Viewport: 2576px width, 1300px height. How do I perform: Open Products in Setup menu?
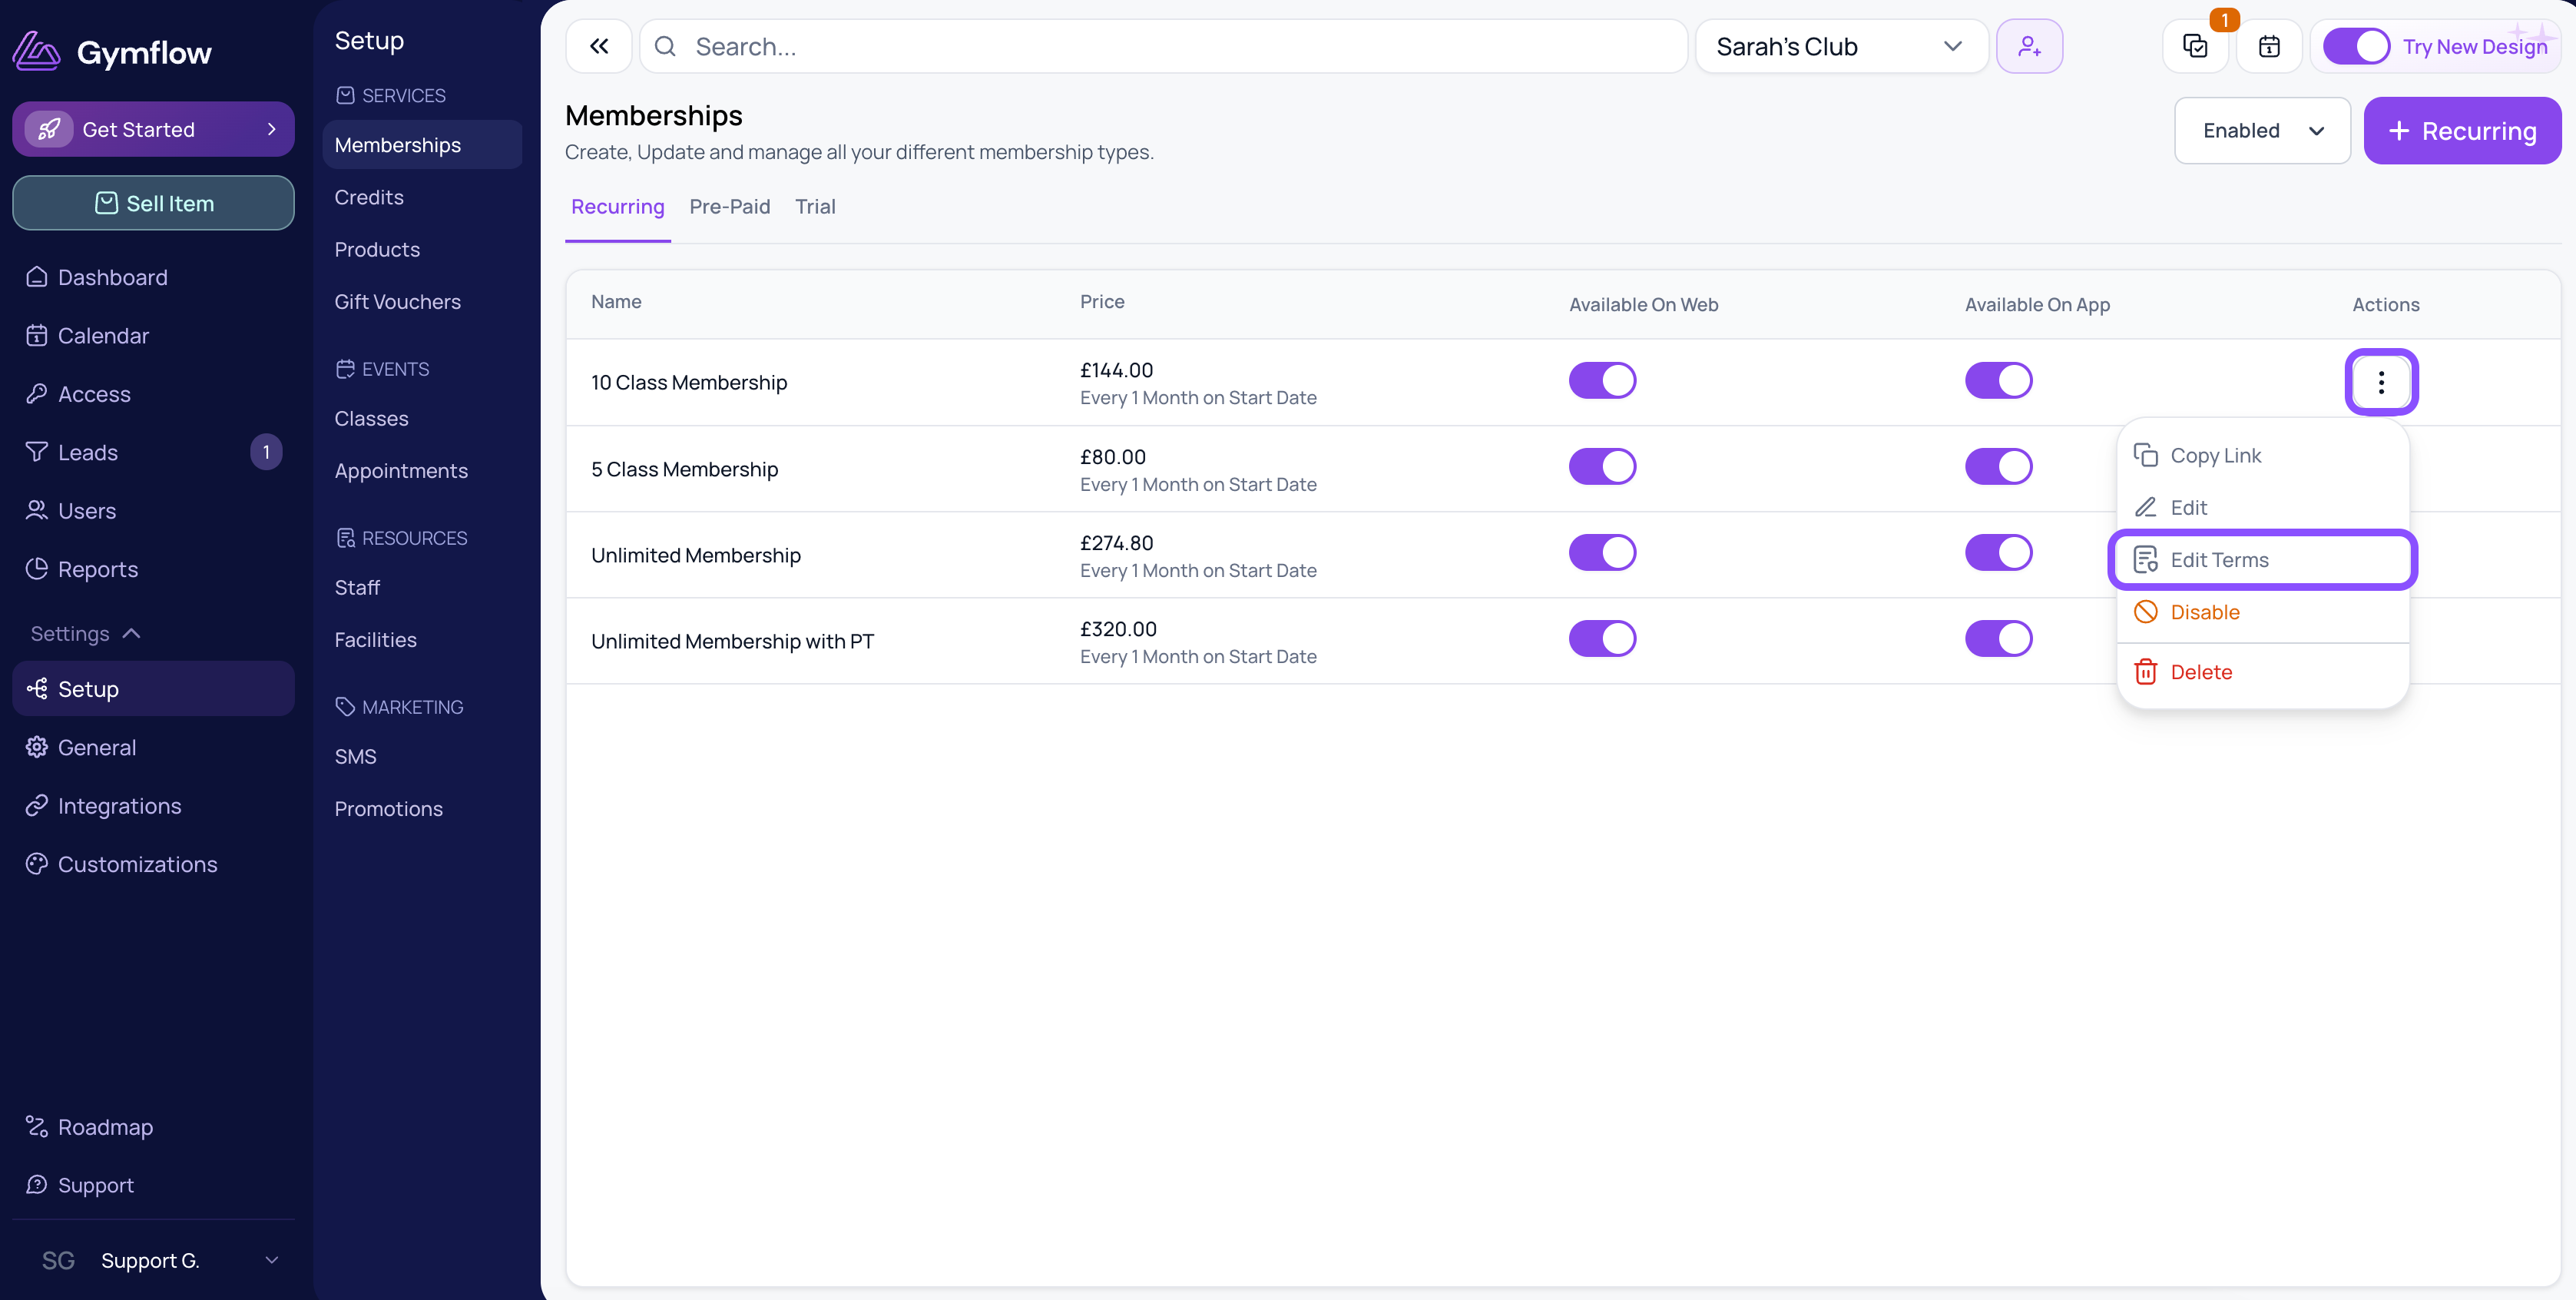(377, 250)
